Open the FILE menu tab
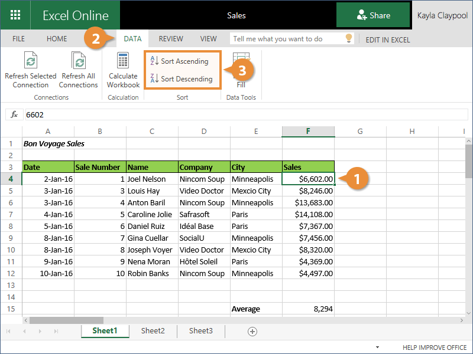The image size is (473, 354). 18,39
